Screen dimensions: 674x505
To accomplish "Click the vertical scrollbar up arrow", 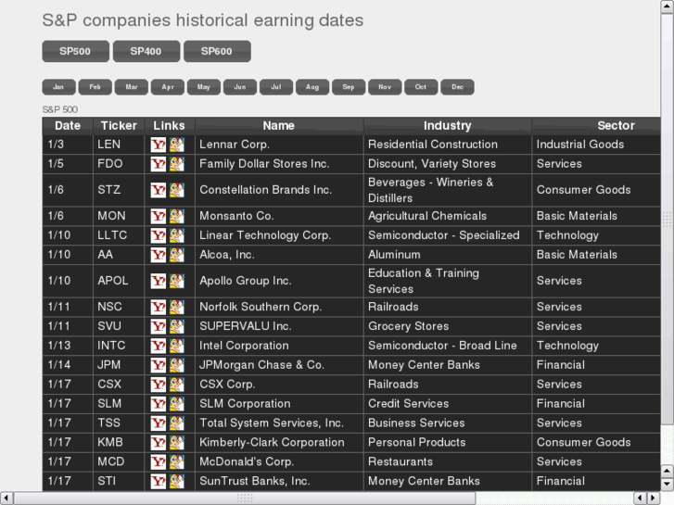I will tap(668, 6).
